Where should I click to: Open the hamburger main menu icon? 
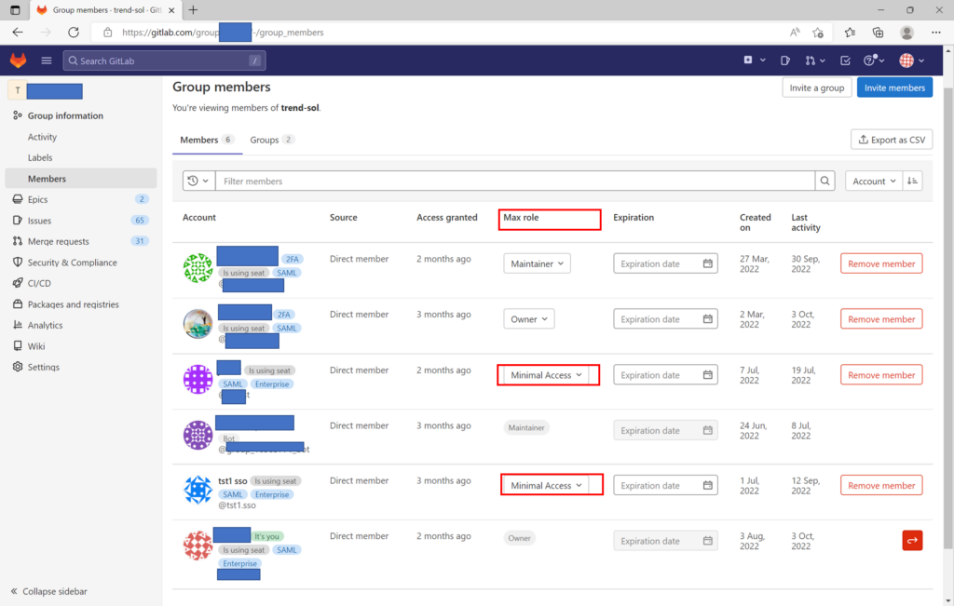point(46,61)
